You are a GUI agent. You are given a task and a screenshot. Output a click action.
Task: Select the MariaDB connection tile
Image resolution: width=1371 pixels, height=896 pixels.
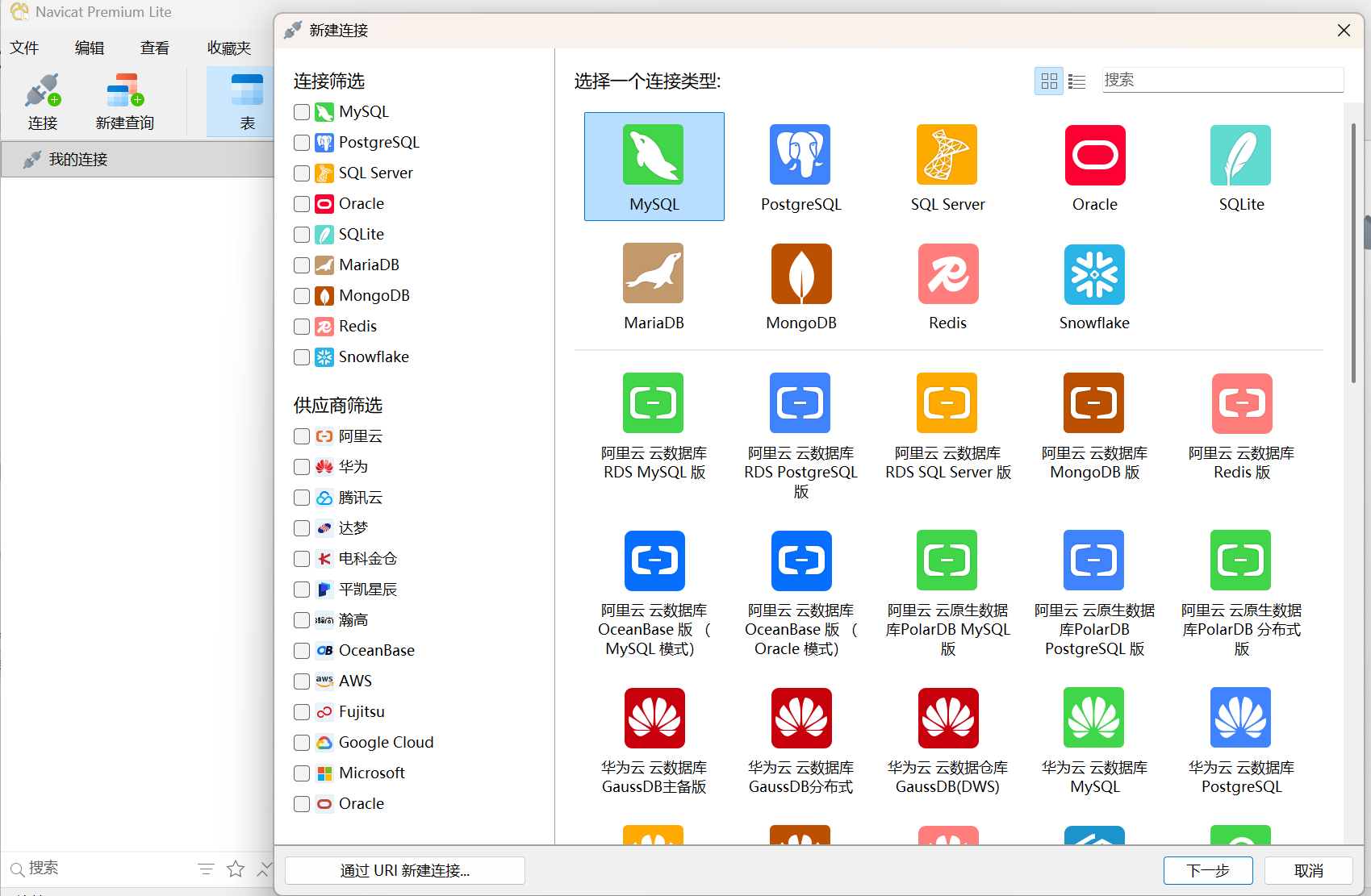tap(654, 286)
